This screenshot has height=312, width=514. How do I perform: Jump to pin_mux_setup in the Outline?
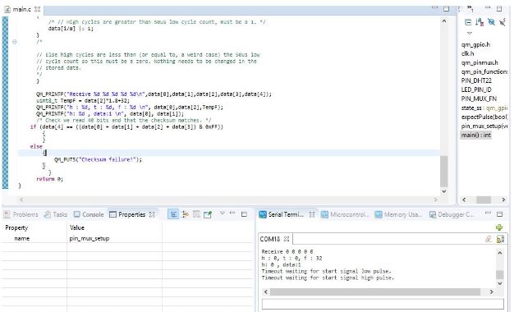click(484, 126)
